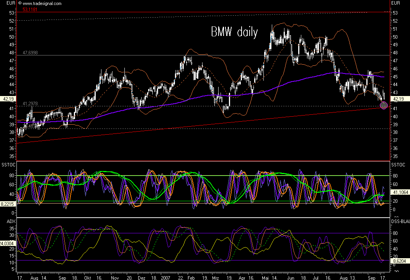Viewport: 410px width, 280px height.
Task: Click the 41,2978 support level label
Action: 29,103
